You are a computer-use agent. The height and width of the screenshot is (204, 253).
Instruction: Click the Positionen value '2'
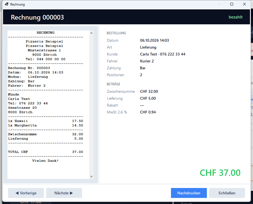click(x=141, y=75)
